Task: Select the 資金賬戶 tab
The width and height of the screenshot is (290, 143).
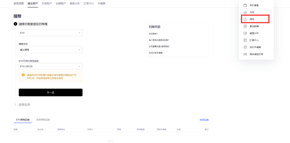Action: [x=33, y=3]
